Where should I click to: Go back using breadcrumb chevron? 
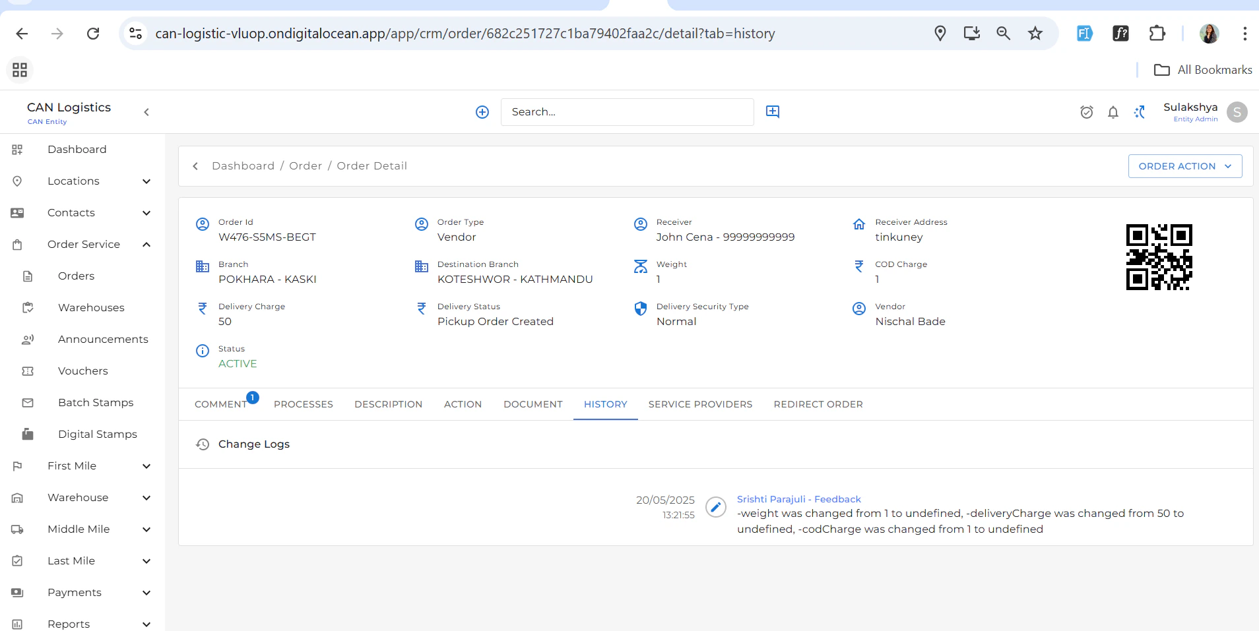point(195,166)
